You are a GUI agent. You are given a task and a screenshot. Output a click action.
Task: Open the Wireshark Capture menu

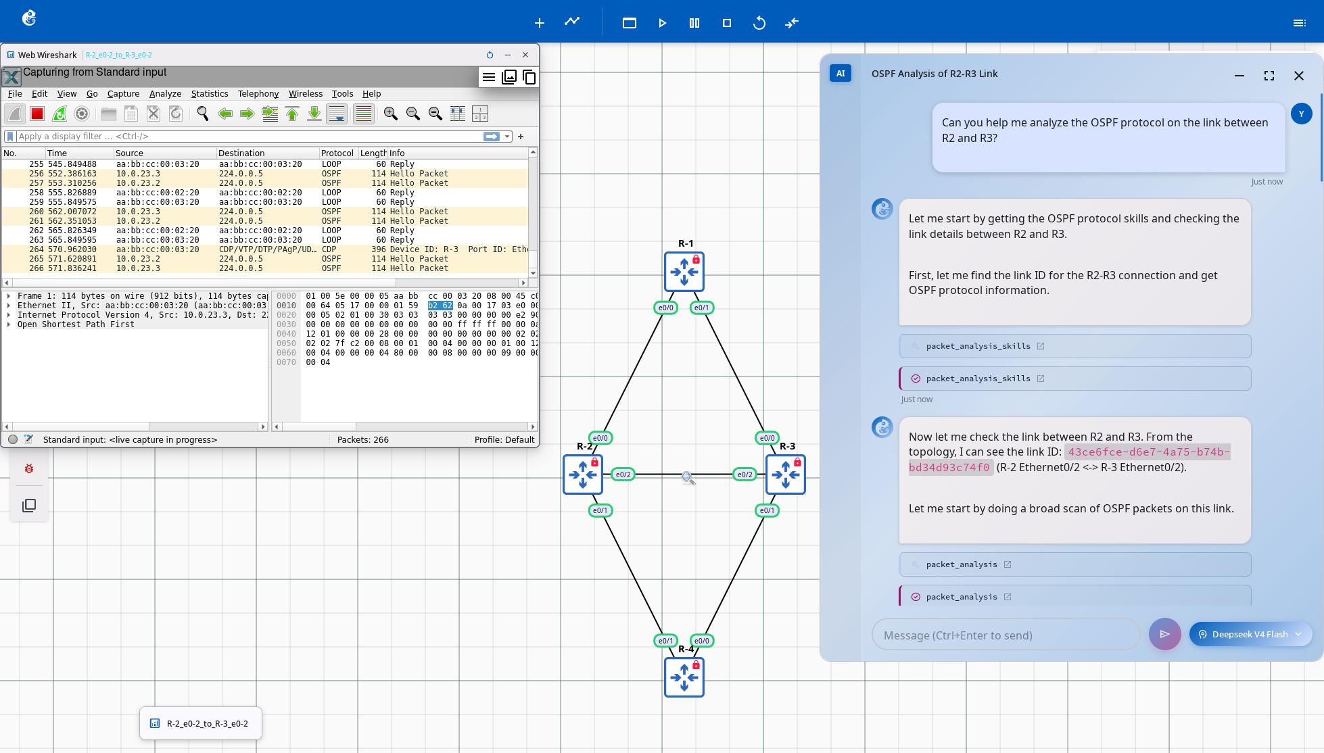point(123,94)
